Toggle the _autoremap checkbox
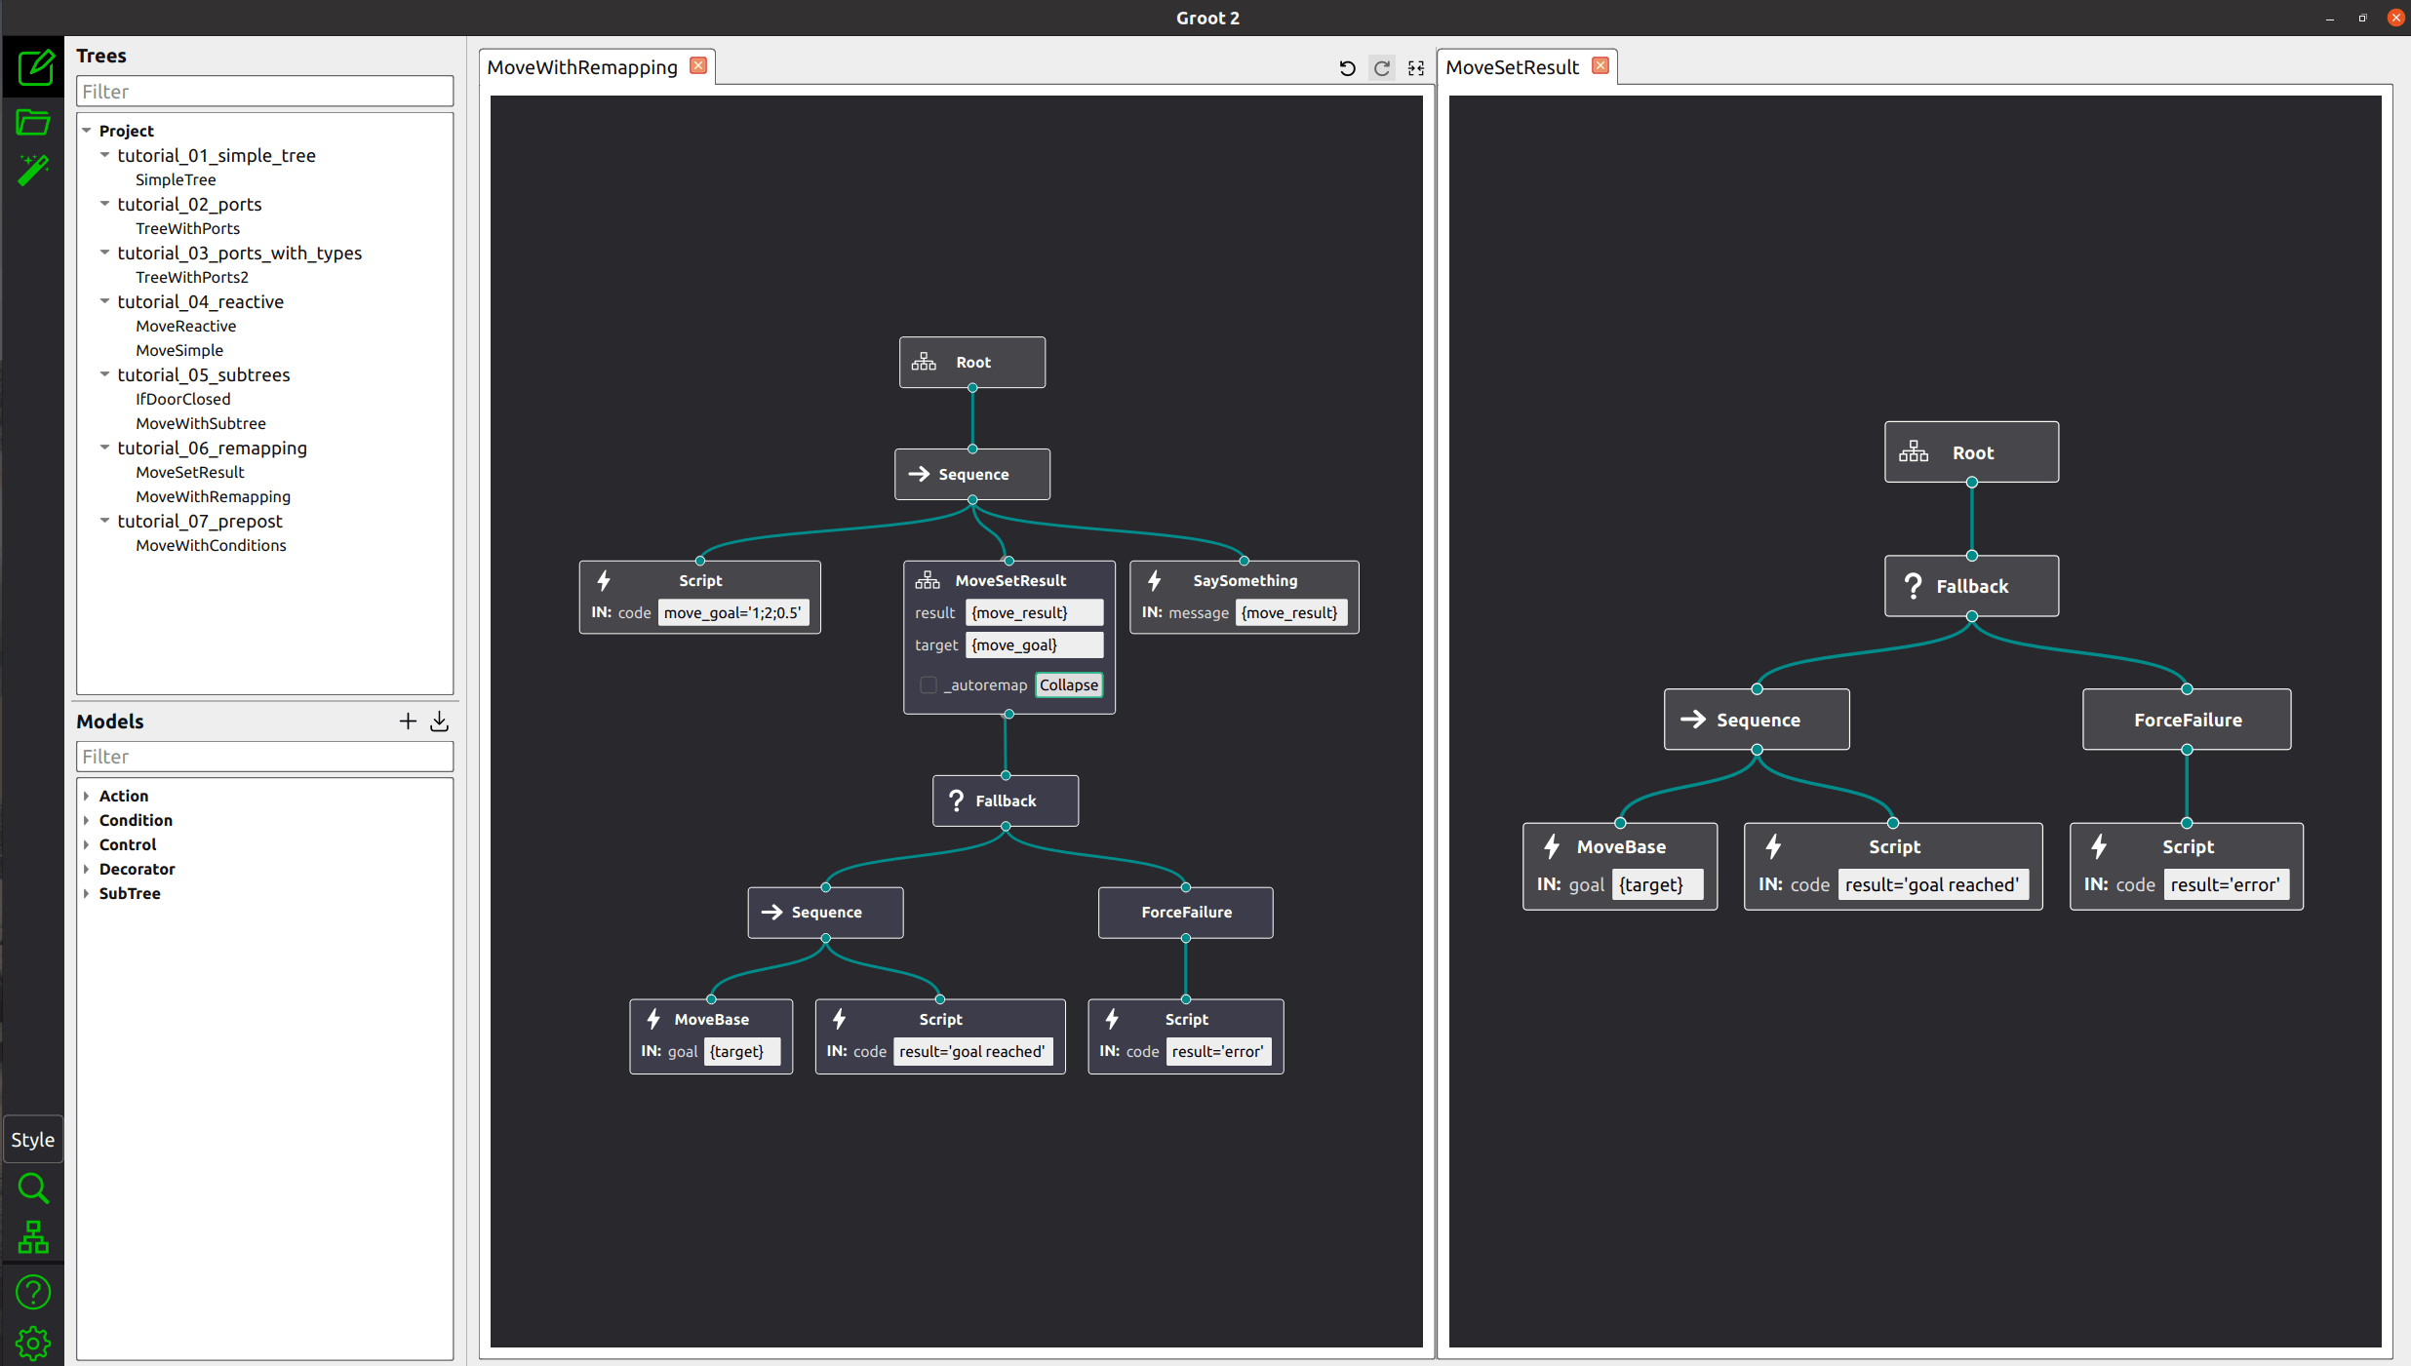2411x1366 pixels. (x=929, y=685)
